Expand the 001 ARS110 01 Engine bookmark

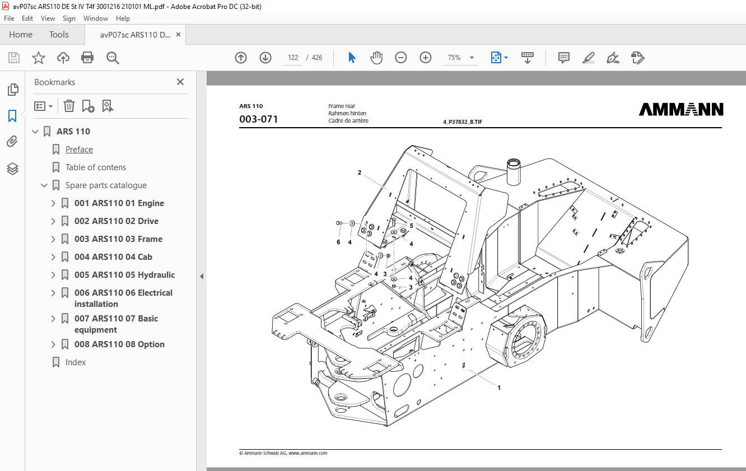[x=54, y=203]
